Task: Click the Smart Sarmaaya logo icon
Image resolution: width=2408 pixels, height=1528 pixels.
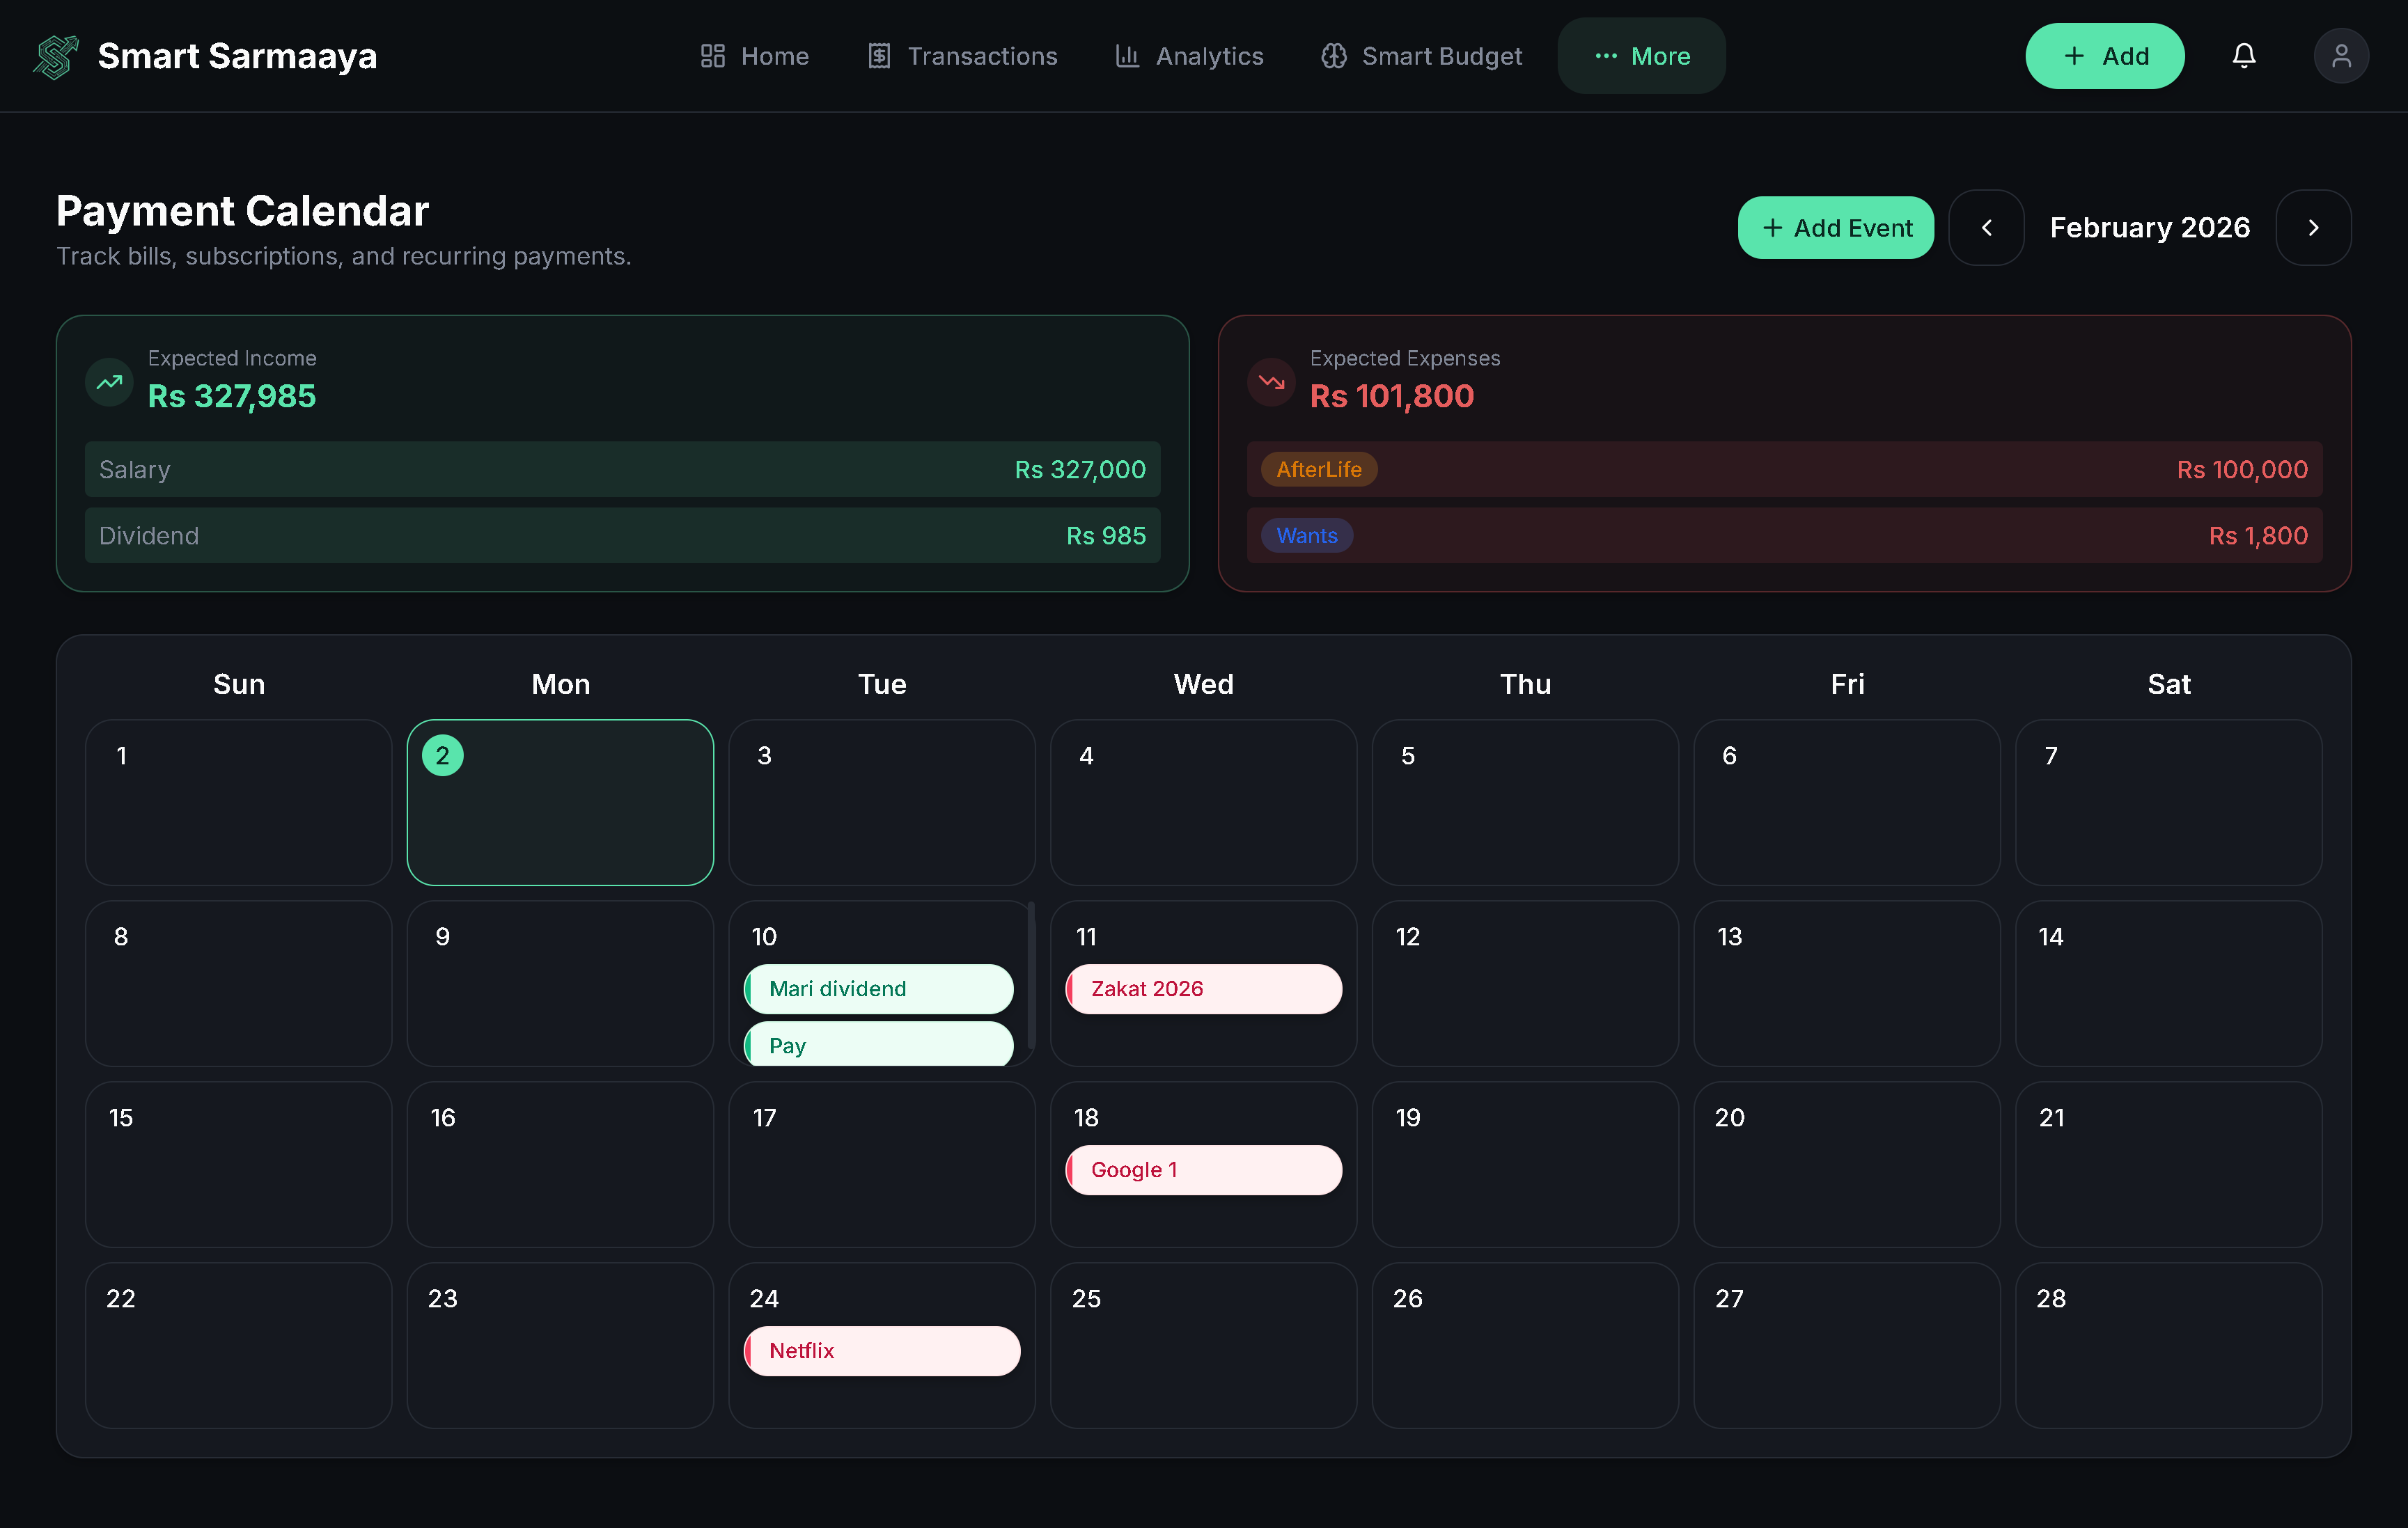Action: (56, 56)
